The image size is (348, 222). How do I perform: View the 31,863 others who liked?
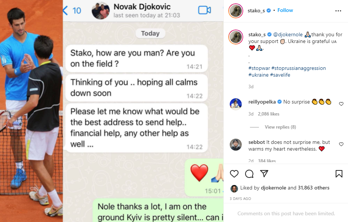coord(314,188)
